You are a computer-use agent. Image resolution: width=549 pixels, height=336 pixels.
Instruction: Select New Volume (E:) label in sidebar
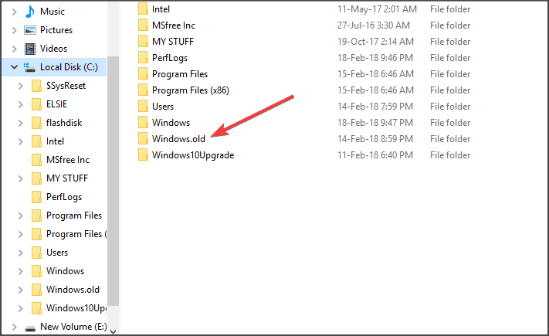(x=73, y=327)
